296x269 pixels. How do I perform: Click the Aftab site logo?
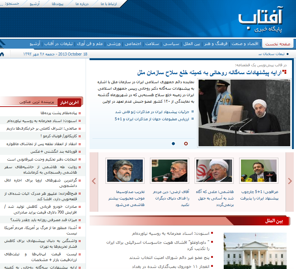(260, 19)
